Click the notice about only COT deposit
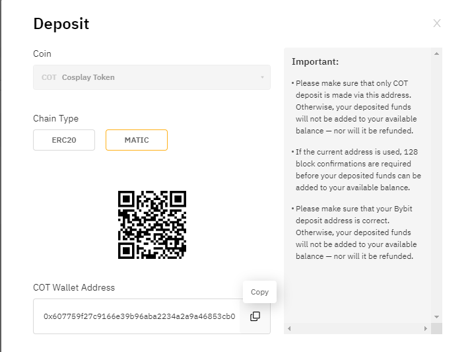The width and height of the screenshot is (472, 352). [354, 107]
